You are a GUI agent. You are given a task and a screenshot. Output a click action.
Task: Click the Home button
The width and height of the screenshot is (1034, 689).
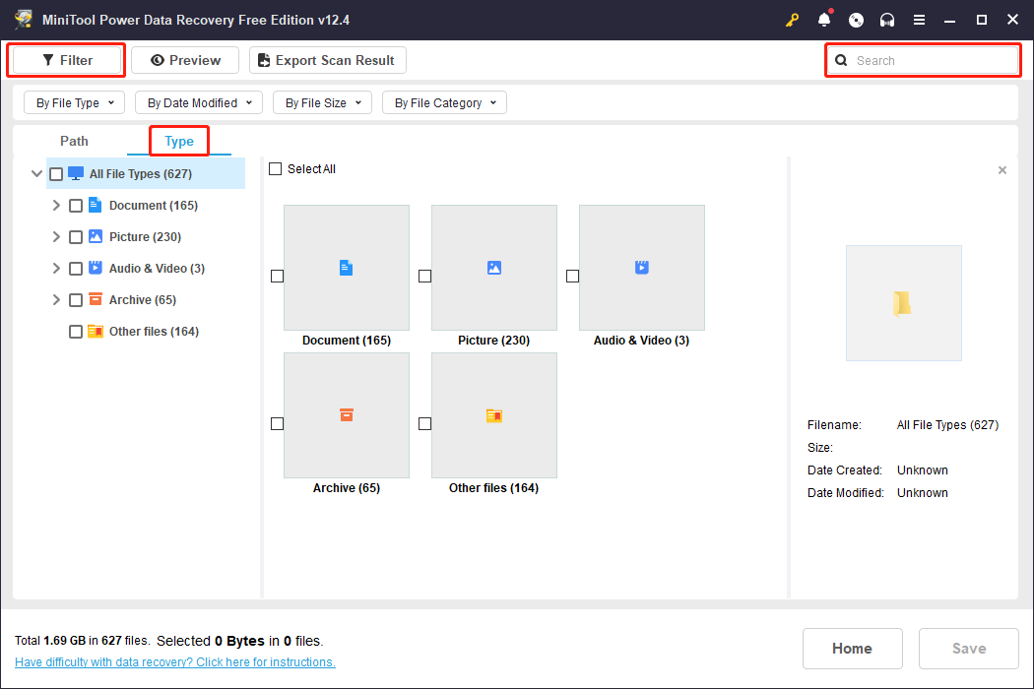click(x=852, y=648)
